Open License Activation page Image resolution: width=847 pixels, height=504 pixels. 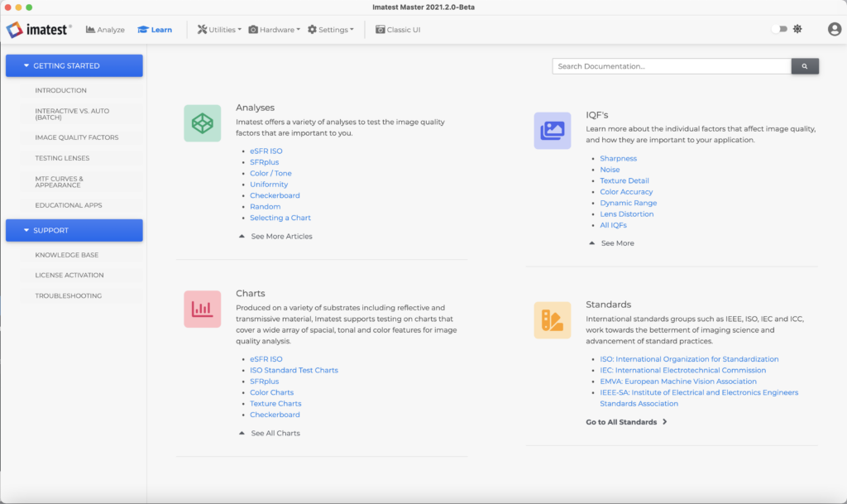pyautogui.click(x=69, y=275)
